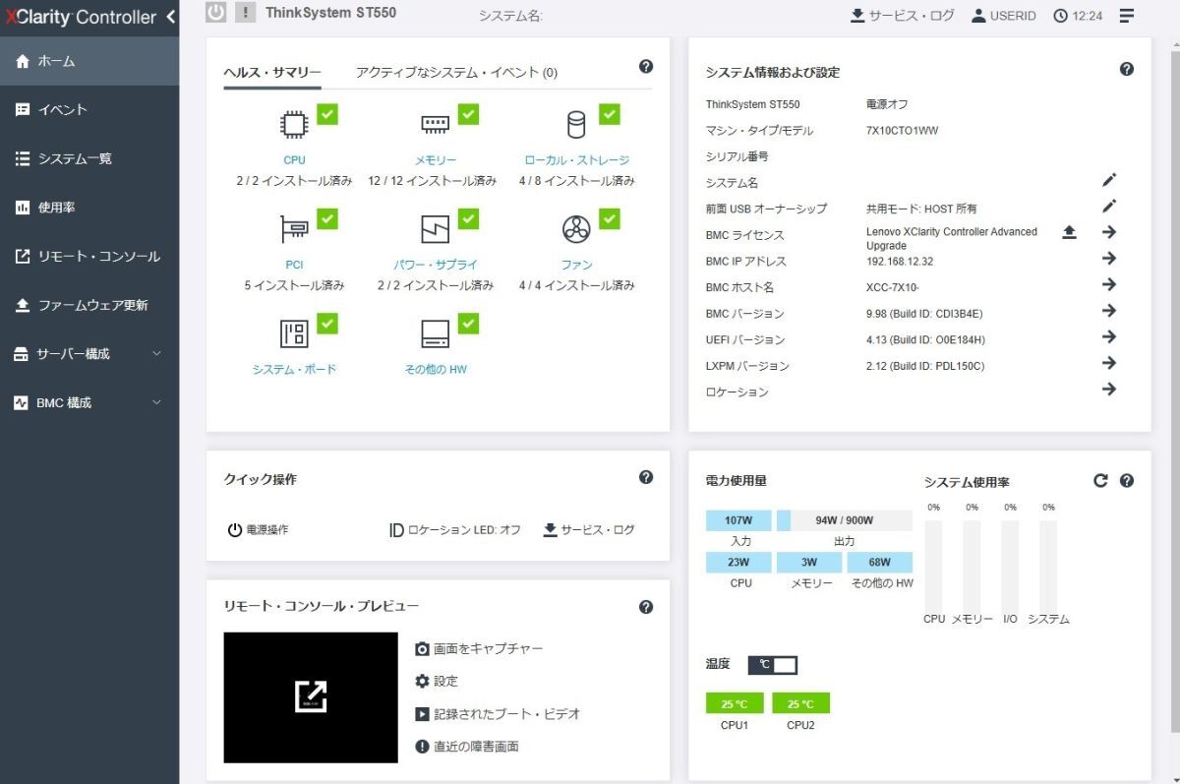This screenshot has height=784, width=1180.
Task: Upload a BMC ライセンス key
Action: [x=1070, y=232]
